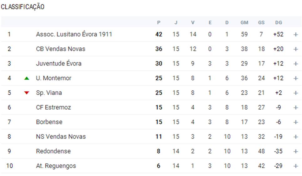This screenshot has width=302, height=176.
Task: Open the Juventude Évora team page
Action: pos(59,64)
